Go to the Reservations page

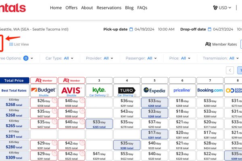point(108,8)
